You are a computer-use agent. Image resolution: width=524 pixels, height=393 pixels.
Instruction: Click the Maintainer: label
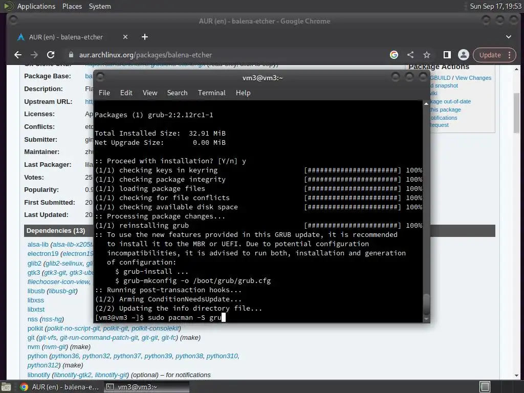(42, 151)
